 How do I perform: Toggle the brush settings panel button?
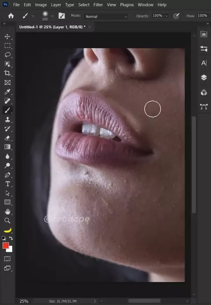(62, 16)
